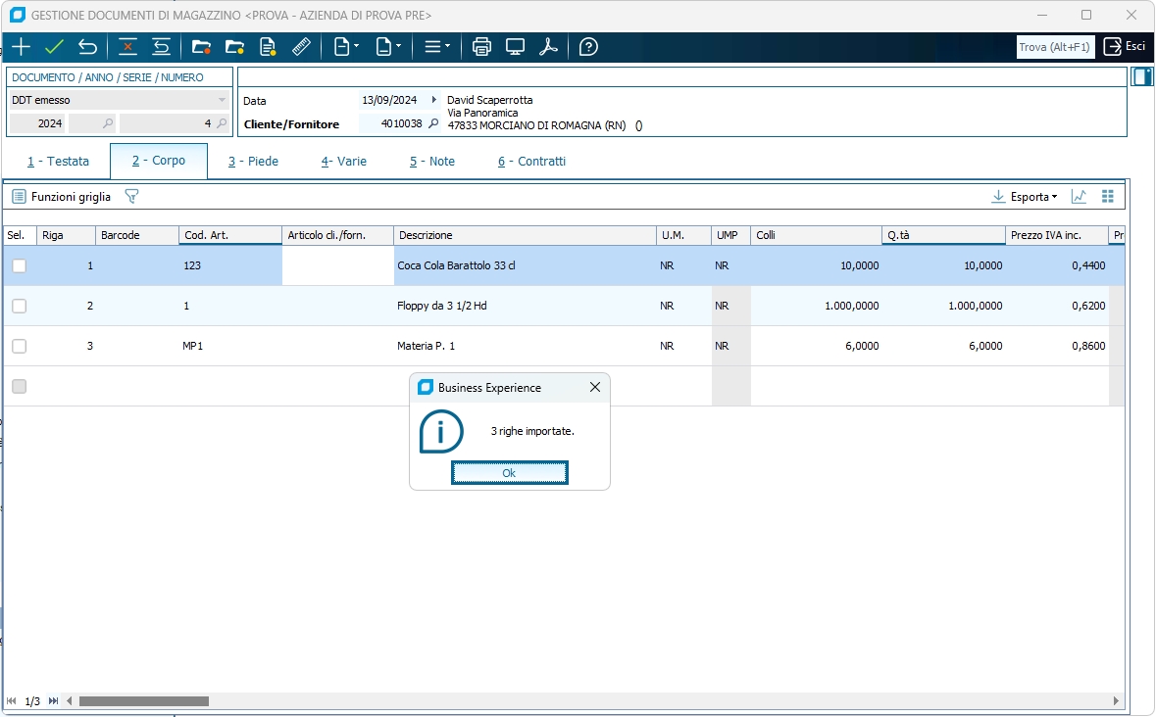Viewport: 1156px width, 717px height.
Task: Check the box for Materia P. 1 row
Action: point(19,346)
